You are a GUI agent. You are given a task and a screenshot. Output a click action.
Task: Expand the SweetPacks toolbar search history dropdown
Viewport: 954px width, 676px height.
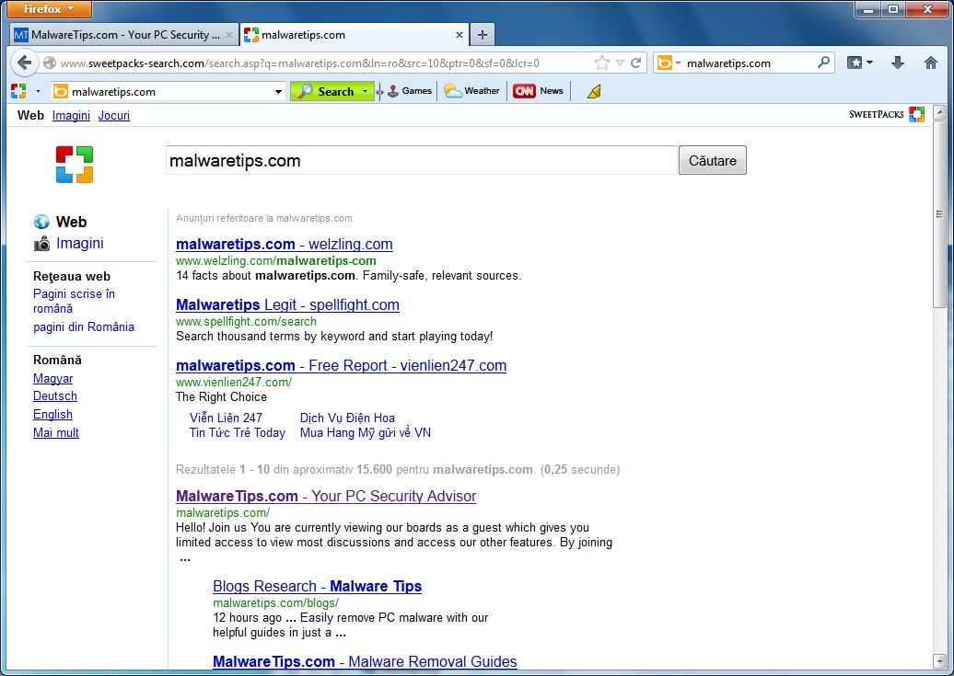coord(278,92)
